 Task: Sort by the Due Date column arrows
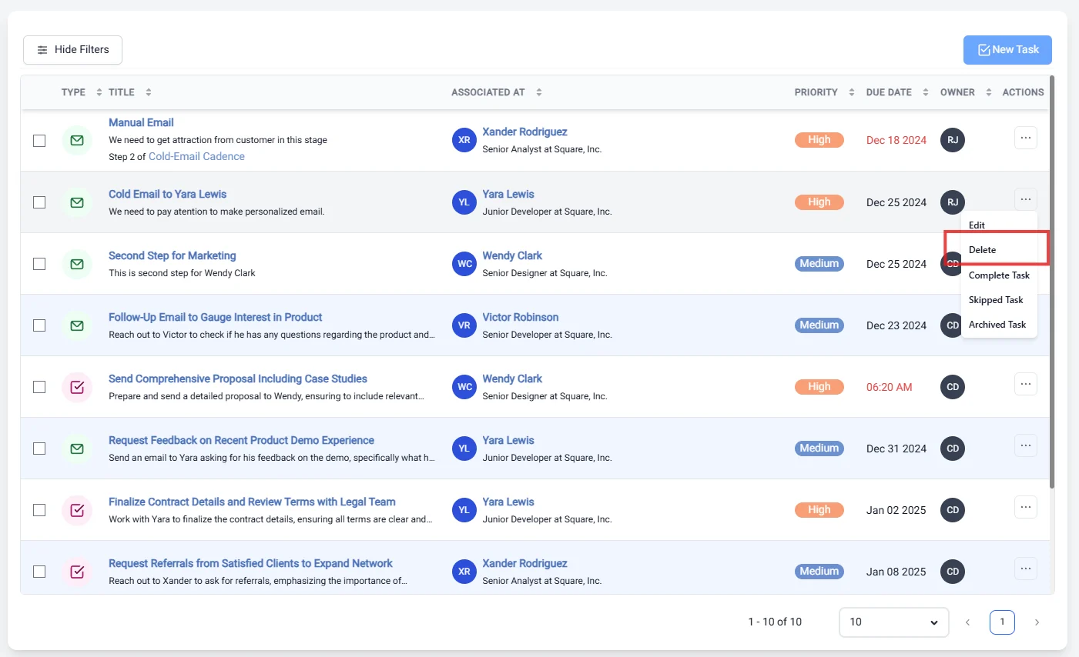point(925,92)
